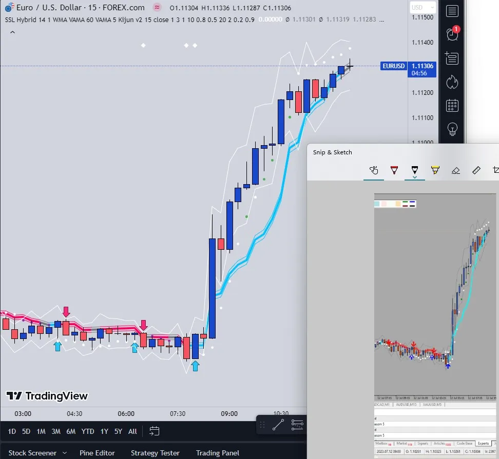Select the yellow Highlighter tool

pyautogui.click(x=435, y=170)
